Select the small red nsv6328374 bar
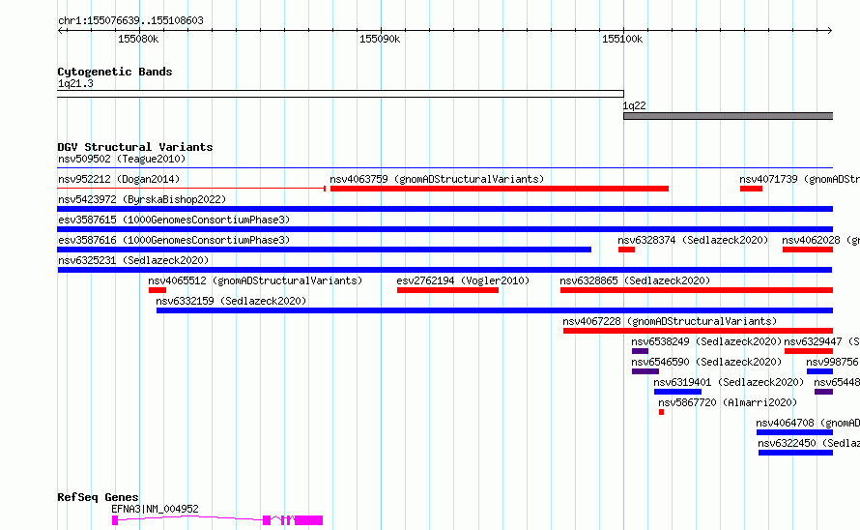 pos(626,250)
